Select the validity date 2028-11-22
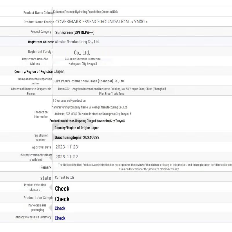This screenshot has height=232, width=232. pyautogui.click(x=67, y=157)
